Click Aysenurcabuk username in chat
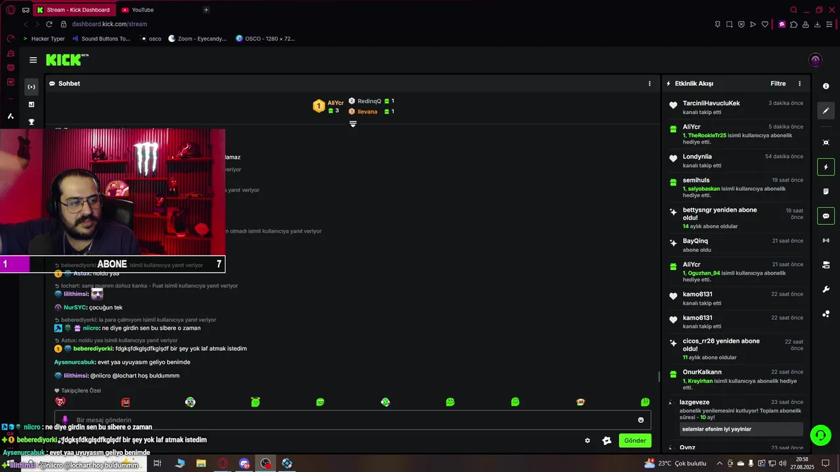840x472 pixels. tap(74, 362)
